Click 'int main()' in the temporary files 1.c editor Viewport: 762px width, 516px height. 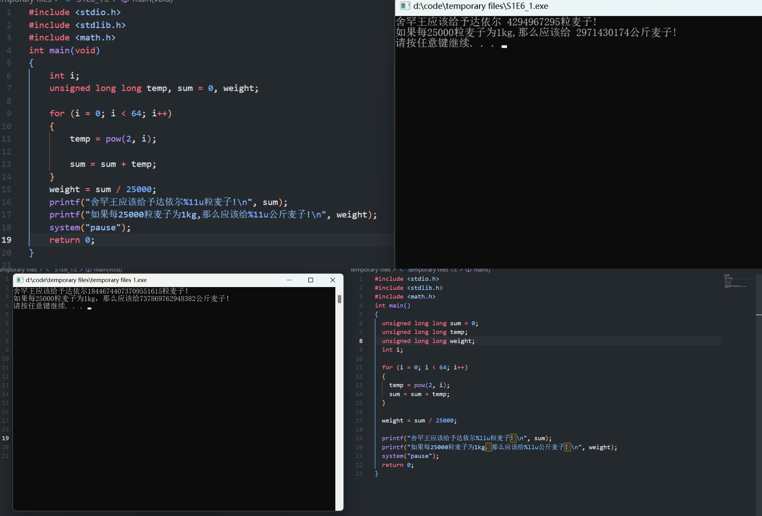[x=392, y=305]
